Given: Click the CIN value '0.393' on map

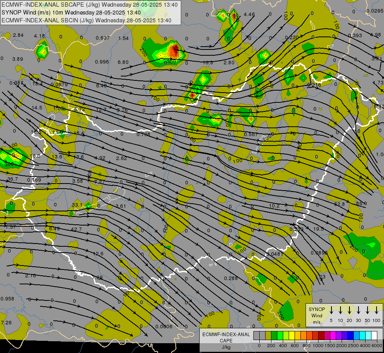Looking at the screenshot, I should point(355,36).
